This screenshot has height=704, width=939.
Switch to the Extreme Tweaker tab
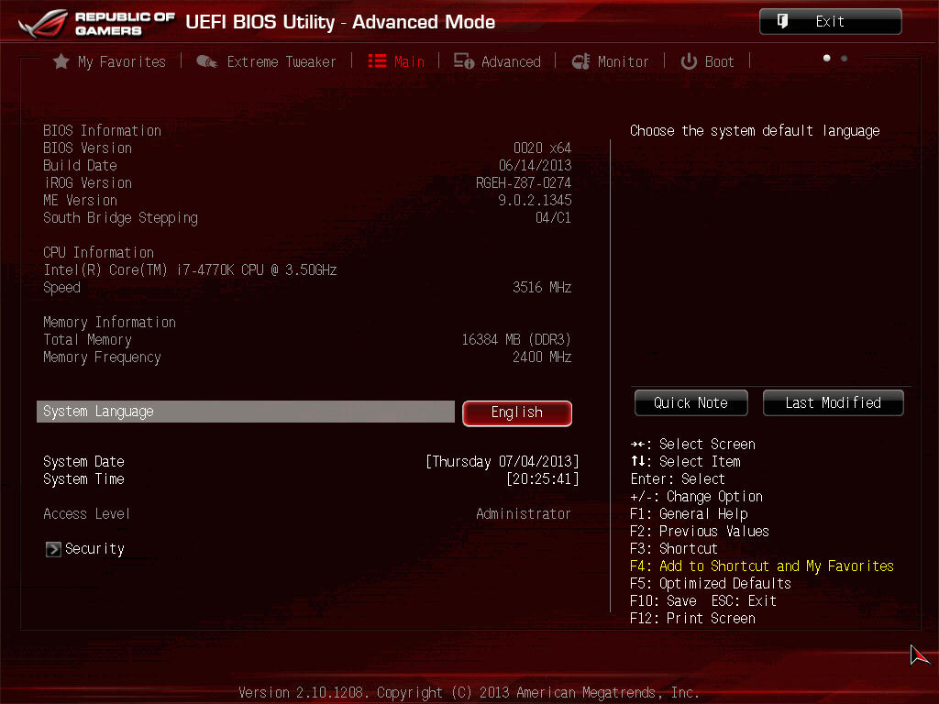pyautogui.click(x=267, y=61)
